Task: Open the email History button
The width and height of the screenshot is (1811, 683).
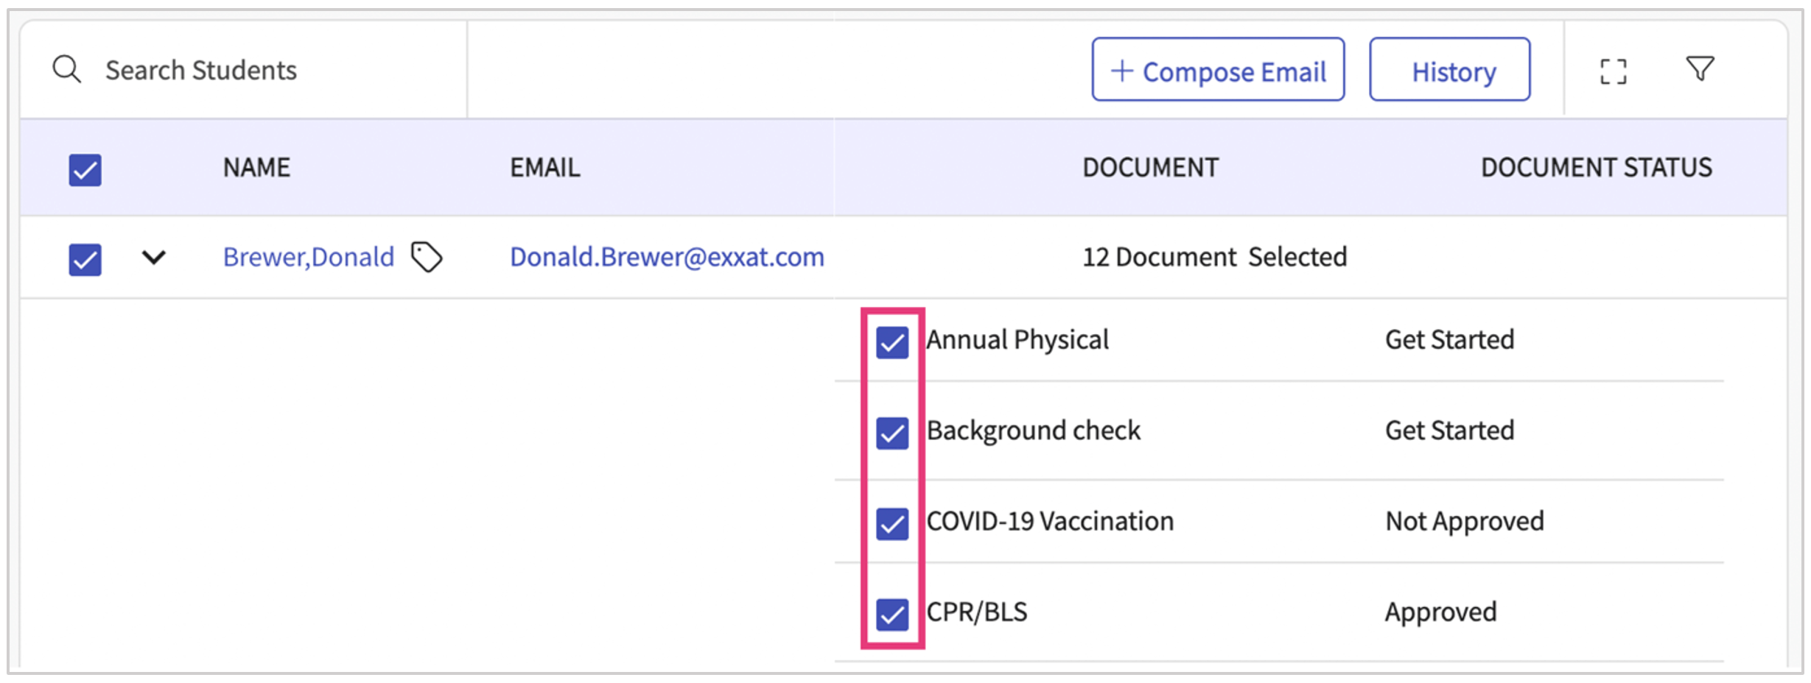Action: (x=1449, y=70)
